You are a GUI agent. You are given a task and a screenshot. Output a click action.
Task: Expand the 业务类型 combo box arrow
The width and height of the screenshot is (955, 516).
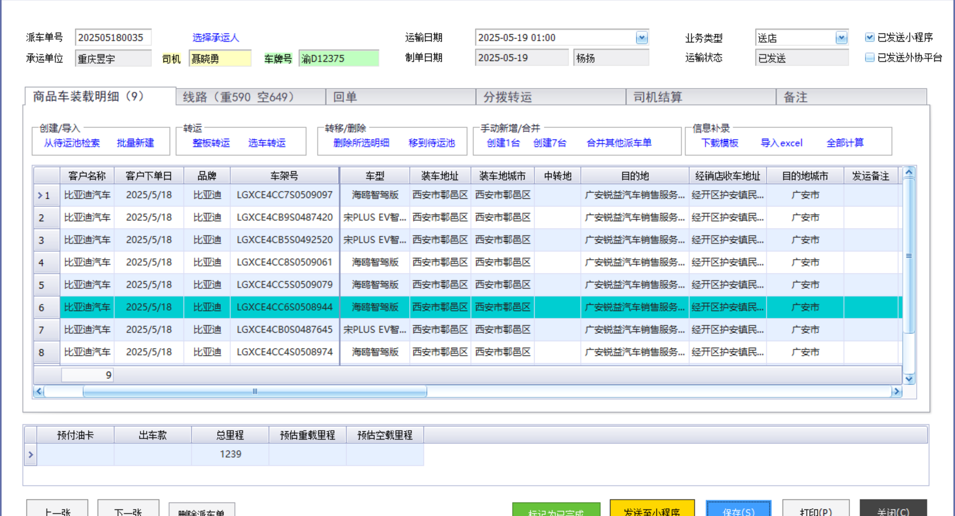(x=841, y=38)
